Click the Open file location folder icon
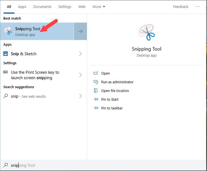207x171 pixels. pos(96,91)
